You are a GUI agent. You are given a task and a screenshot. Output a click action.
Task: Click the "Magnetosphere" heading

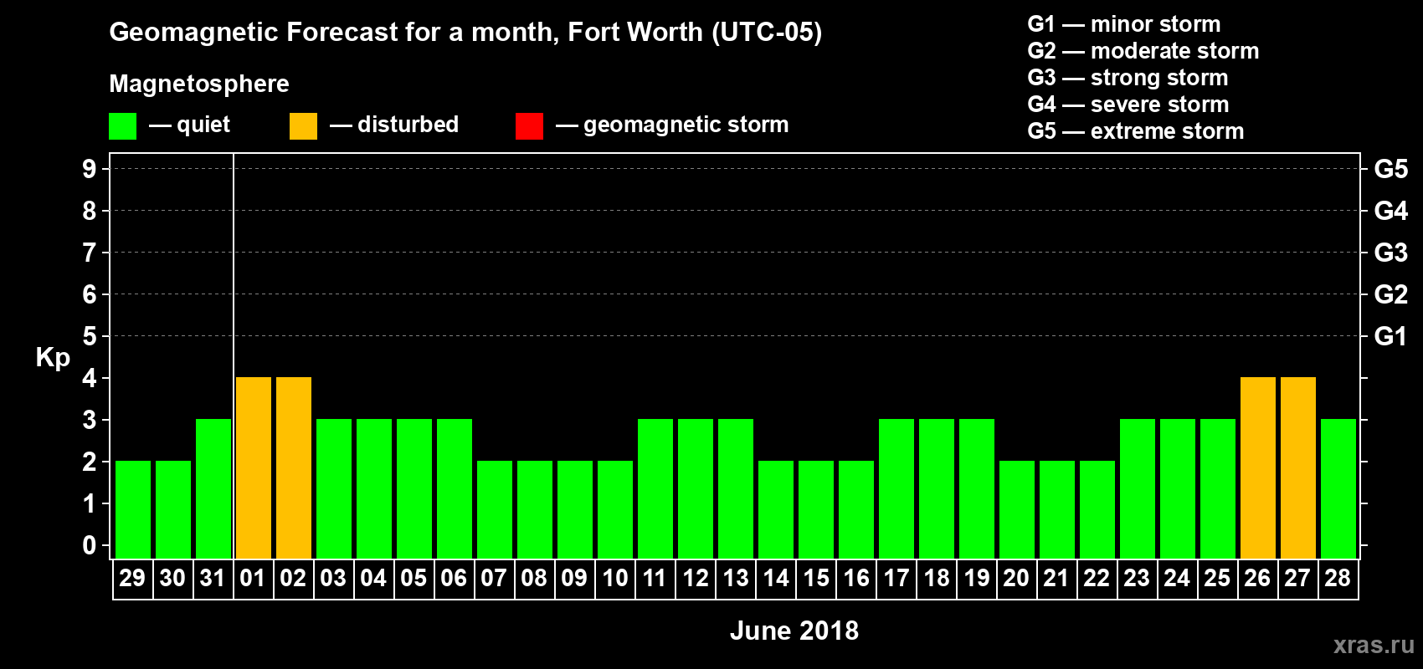point(199,84)
